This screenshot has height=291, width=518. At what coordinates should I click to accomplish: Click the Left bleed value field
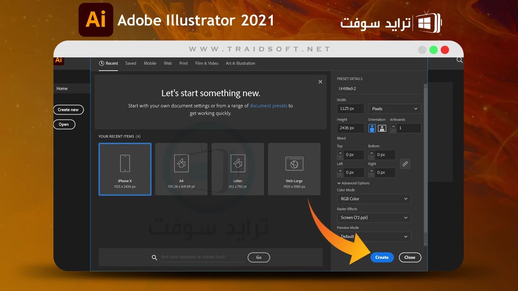[x=354, y=173]
